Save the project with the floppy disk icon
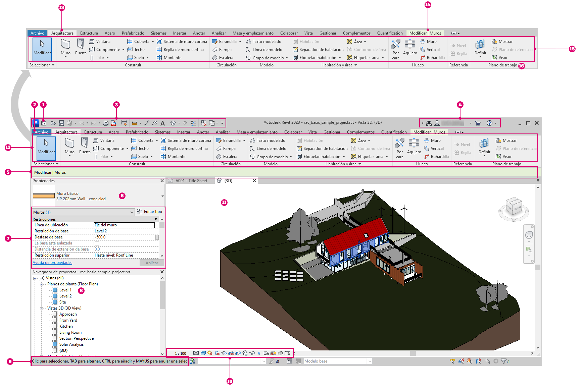The height and width of the screenshot is (387, 583). click(61, 123)
